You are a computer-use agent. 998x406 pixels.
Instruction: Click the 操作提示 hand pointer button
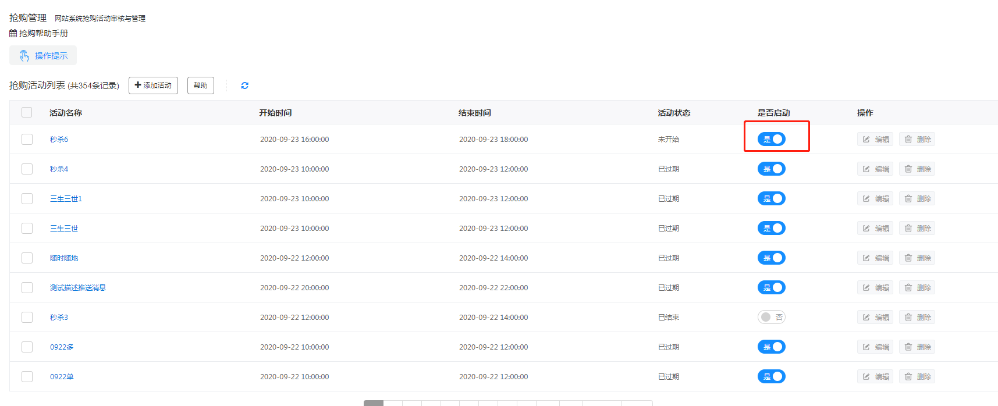(43, 56)
